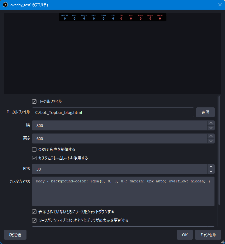
Task: Click the local file path field
Action: (113, 112)
